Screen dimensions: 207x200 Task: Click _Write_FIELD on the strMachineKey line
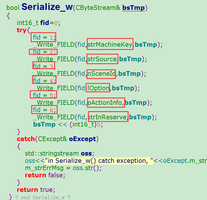coord(54,45)
